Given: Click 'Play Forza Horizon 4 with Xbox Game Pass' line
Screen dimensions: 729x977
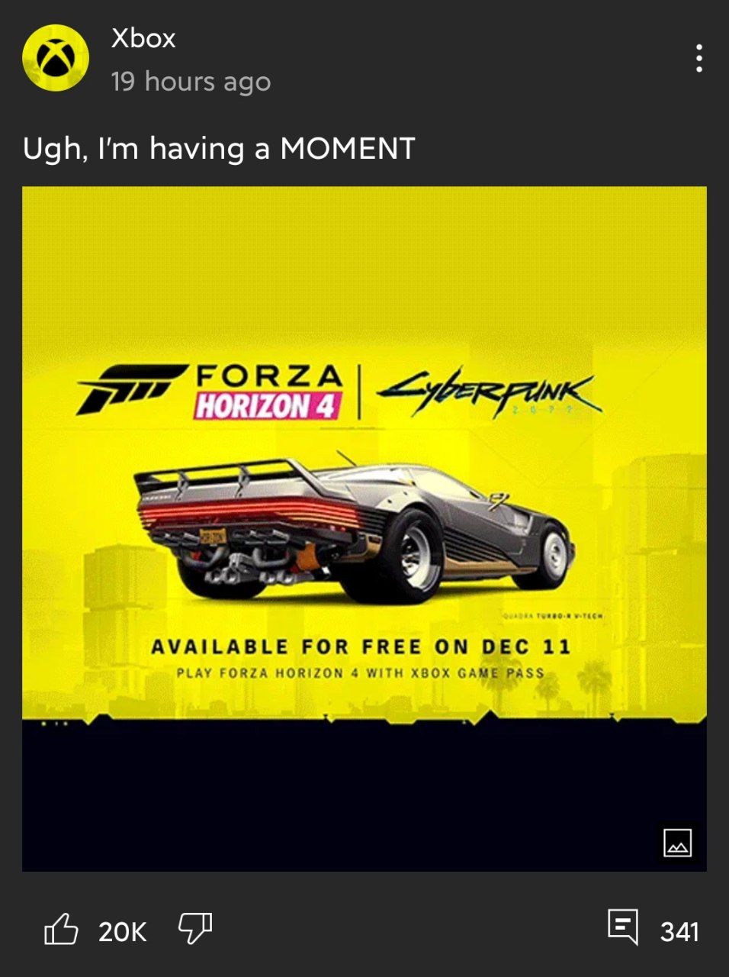Looking at the screenshot, I should (x=360, y=673).
